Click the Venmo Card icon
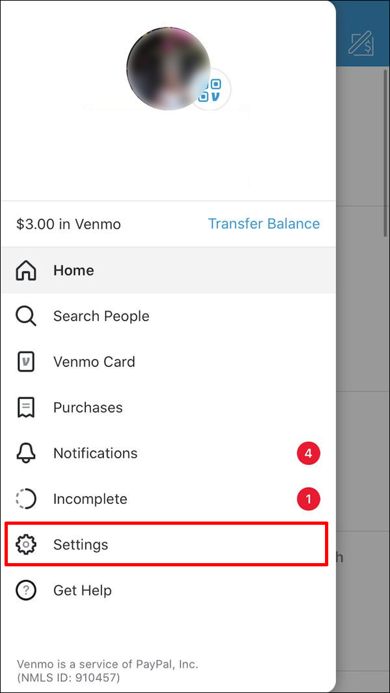 [x=26, y=362]
